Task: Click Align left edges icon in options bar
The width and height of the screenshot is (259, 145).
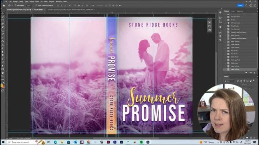Action: pos(58,5)
